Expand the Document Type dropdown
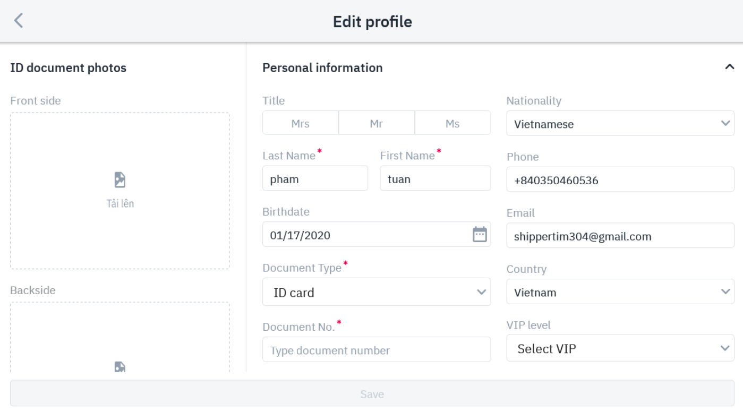 (377, 292)
